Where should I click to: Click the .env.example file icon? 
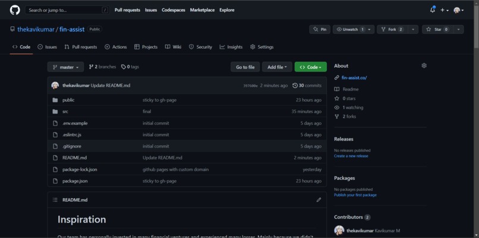pos(55,123)
